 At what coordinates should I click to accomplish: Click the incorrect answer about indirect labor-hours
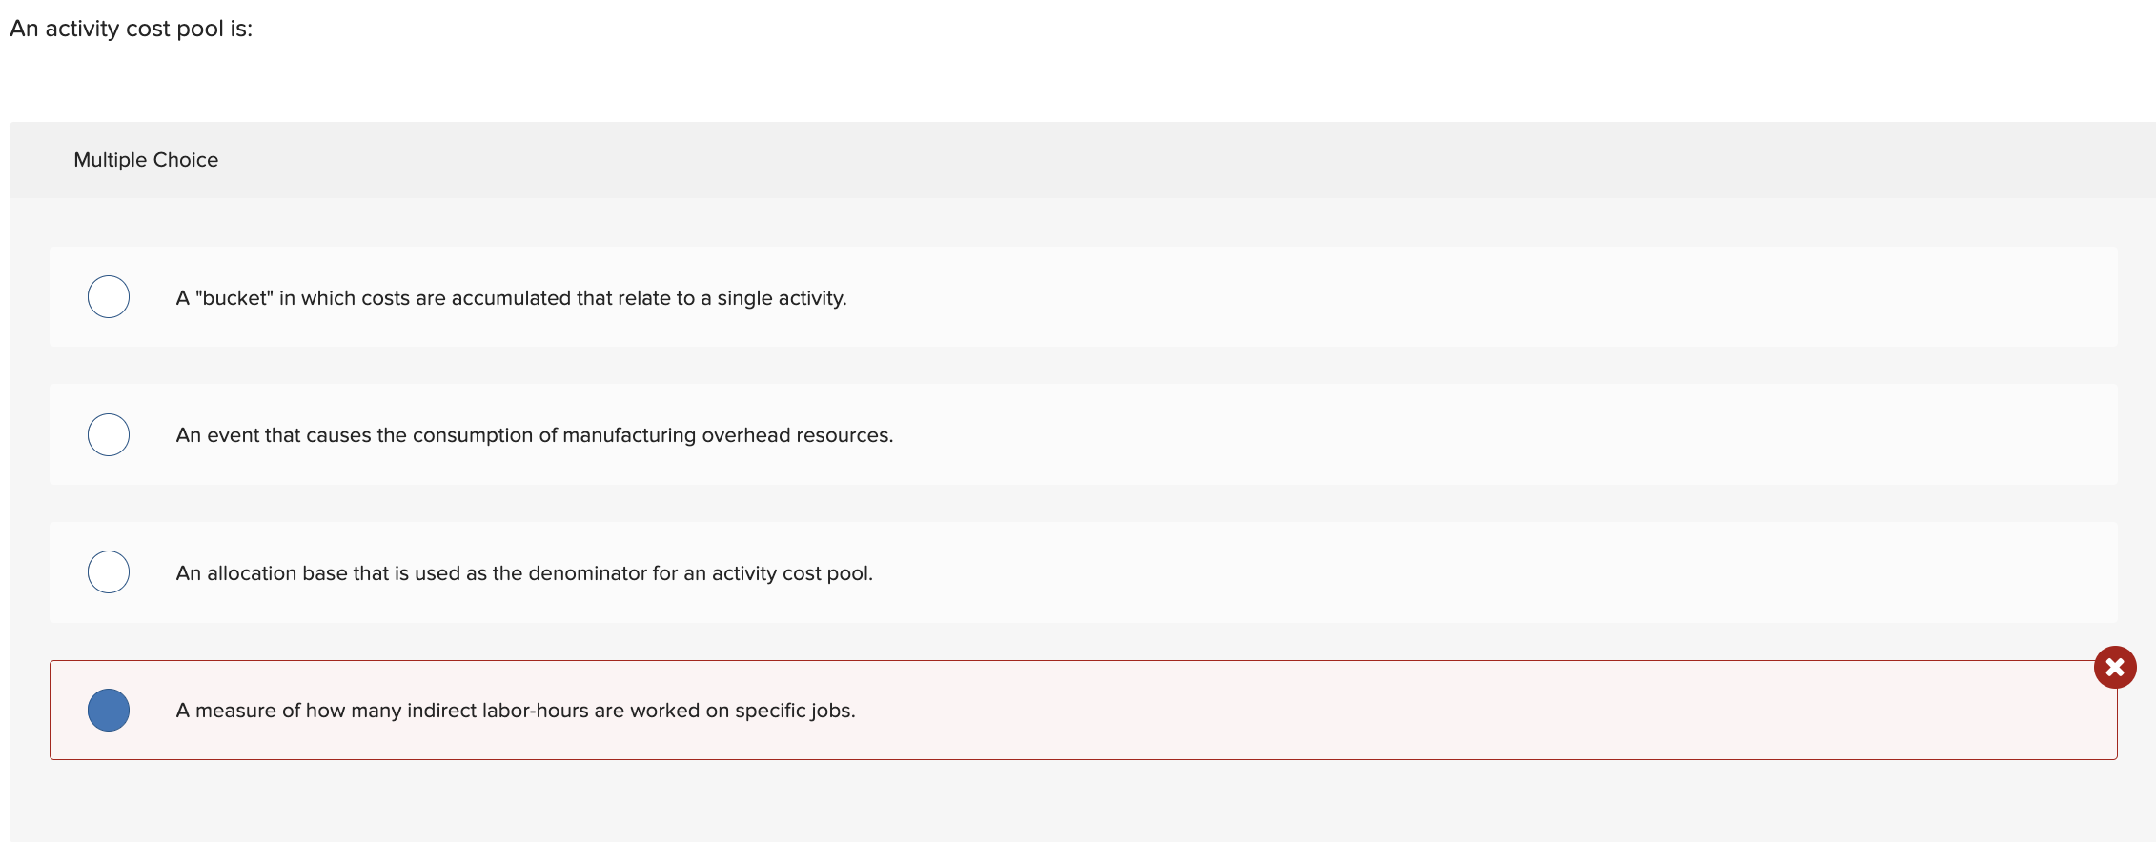(515, 710)
